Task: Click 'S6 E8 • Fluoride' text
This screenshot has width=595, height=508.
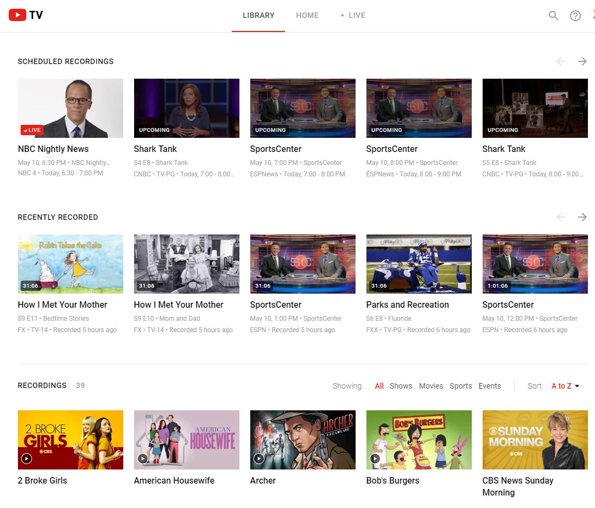Action: (x=389, y=319)
